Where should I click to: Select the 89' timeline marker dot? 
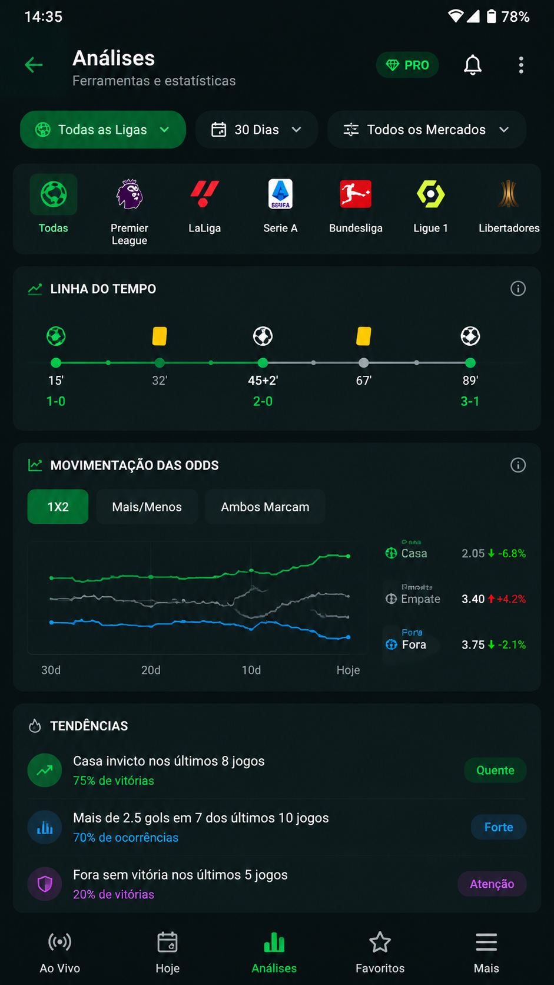click(470, 363)
